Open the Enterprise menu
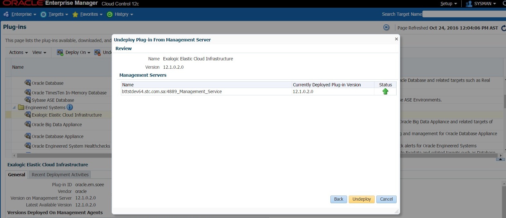The image size is (506, 218). (24, 14)
